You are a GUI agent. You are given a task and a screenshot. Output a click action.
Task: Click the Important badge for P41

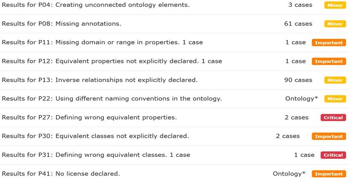point(328,174)
